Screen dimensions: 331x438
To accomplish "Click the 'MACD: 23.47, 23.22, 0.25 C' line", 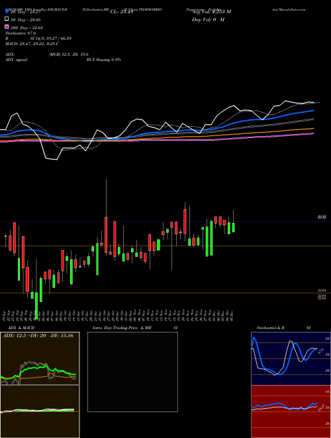I will pyautogui.click(x=32, y=44).
